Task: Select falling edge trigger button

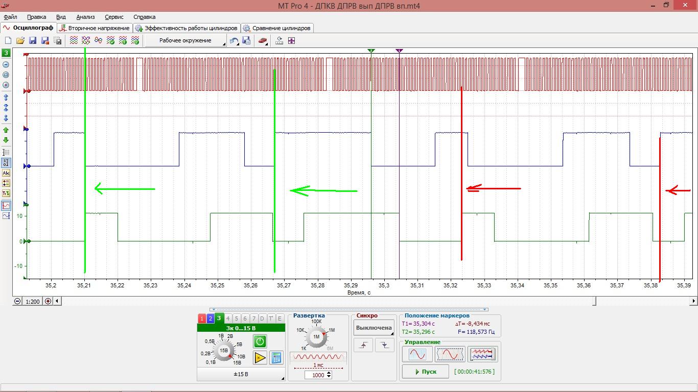Action: [x=385, y=345]
